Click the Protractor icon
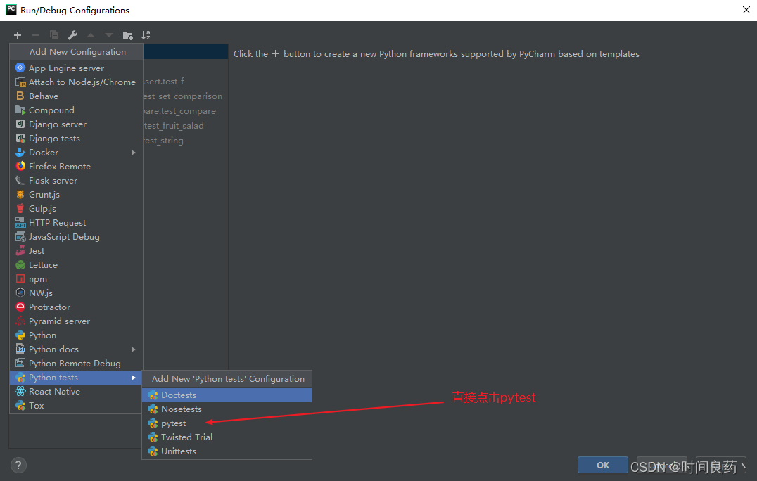757x481 pixels. click(x=20, y=307)
